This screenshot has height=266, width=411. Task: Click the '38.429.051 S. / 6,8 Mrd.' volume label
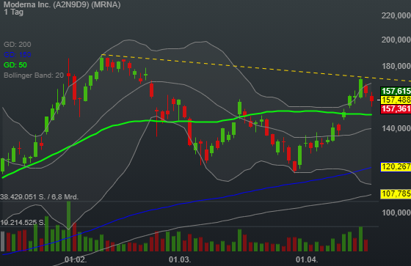click(40, 197)
